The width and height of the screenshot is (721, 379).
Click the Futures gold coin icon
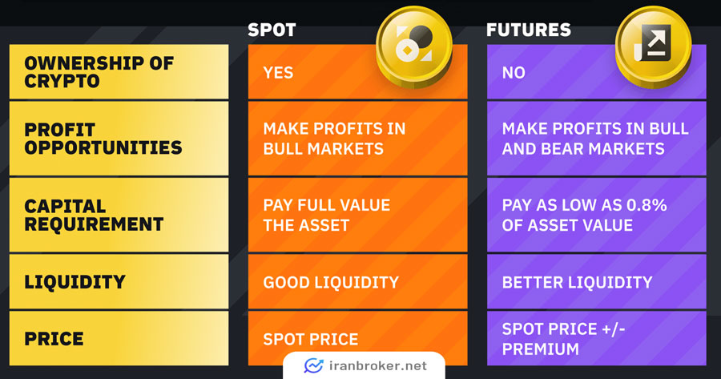click(x=654, y=46)
